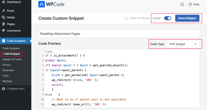
Task: Click the is_attachment() code line
Action: [65, 56]
